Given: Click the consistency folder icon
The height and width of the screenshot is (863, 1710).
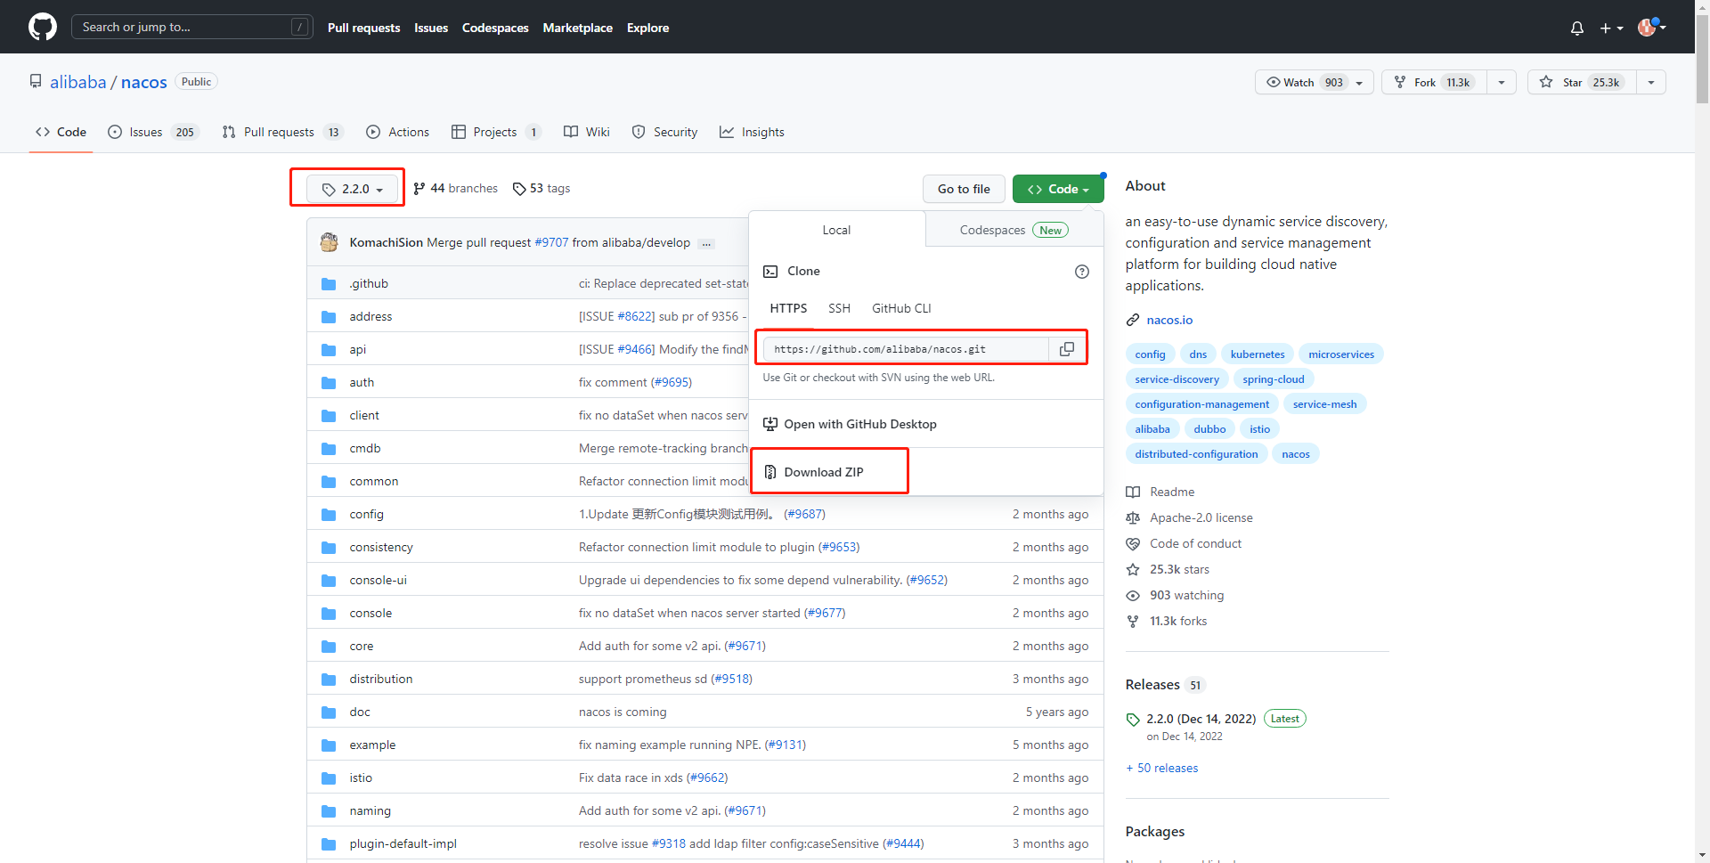Looking at the screenshot, I should [x=329, y=548].
